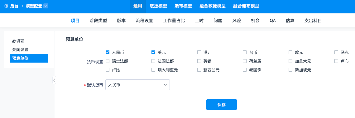This screenshot has width=355, height=118.
Task: Open the 融合瀑布模型 tab
Action: pyautogui.click(x=246, y=6)
